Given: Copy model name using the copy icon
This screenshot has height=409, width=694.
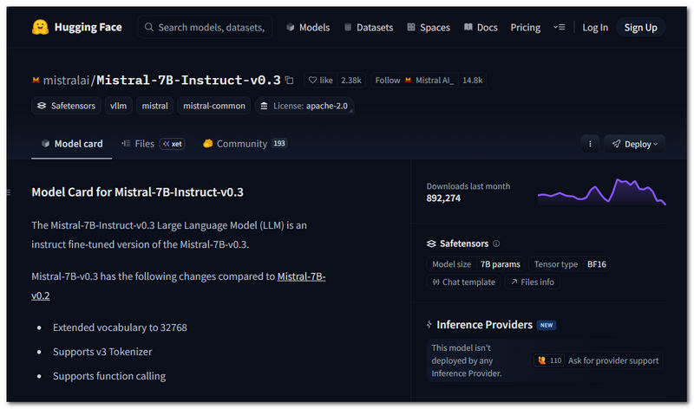Looking at the screenshot, I should click(x=290, y=80).
